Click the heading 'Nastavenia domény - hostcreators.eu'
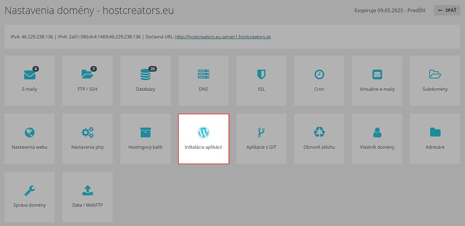 click(x=89, y=10)
